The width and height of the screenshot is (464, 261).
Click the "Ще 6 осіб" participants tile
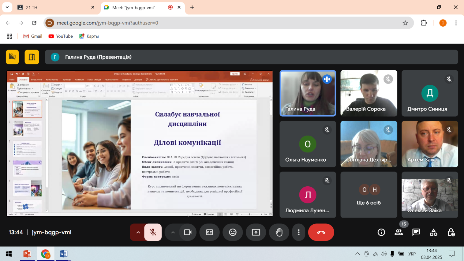[369, 195]
